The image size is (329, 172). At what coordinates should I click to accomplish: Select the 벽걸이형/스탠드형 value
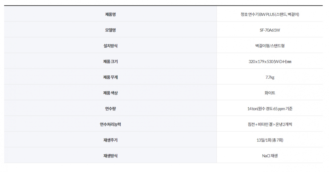[x=270, y=46]
